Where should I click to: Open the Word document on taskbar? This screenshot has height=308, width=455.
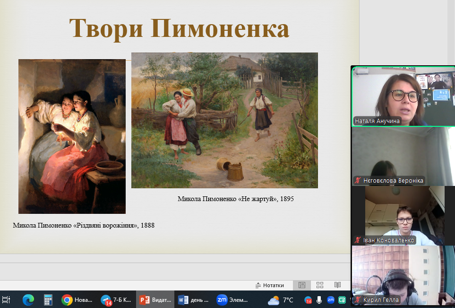pos(194,299)
